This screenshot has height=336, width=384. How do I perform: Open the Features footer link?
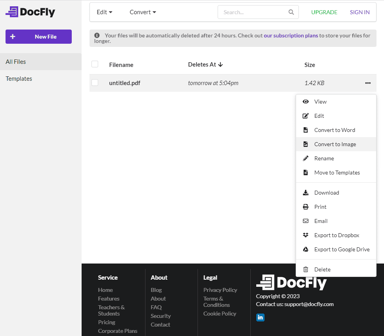click(109, 299)
